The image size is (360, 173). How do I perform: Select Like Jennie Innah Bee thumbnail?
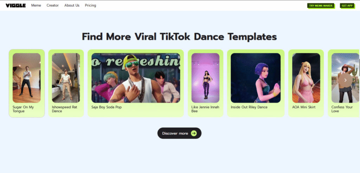[205, 78]
